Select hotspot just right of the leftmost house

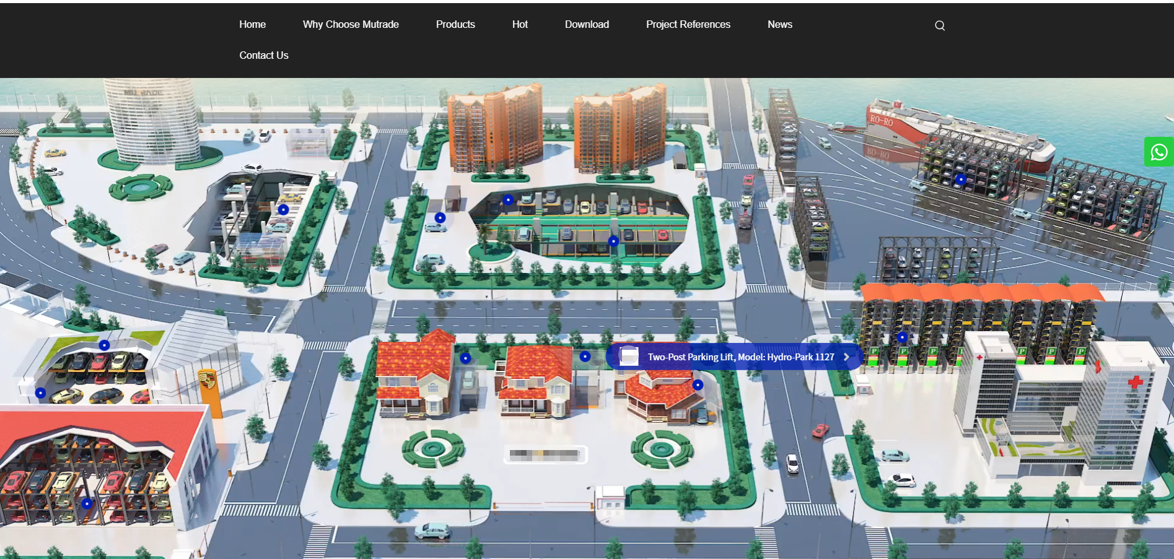click(465, 358)
